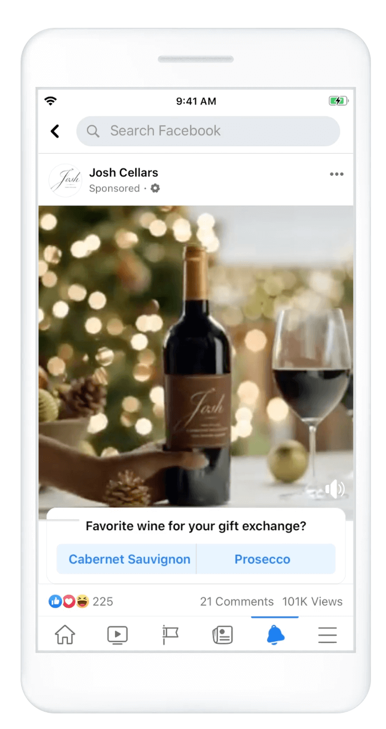Open the three-dot post options menu
Image resolution: width=386 pixels, height=729 pixels.
coord(336,174)
